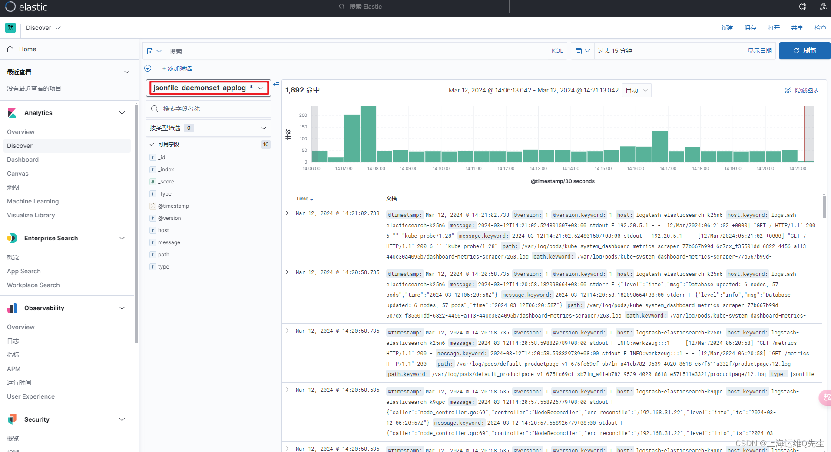Click the field name search magnifier

(154, 109)
